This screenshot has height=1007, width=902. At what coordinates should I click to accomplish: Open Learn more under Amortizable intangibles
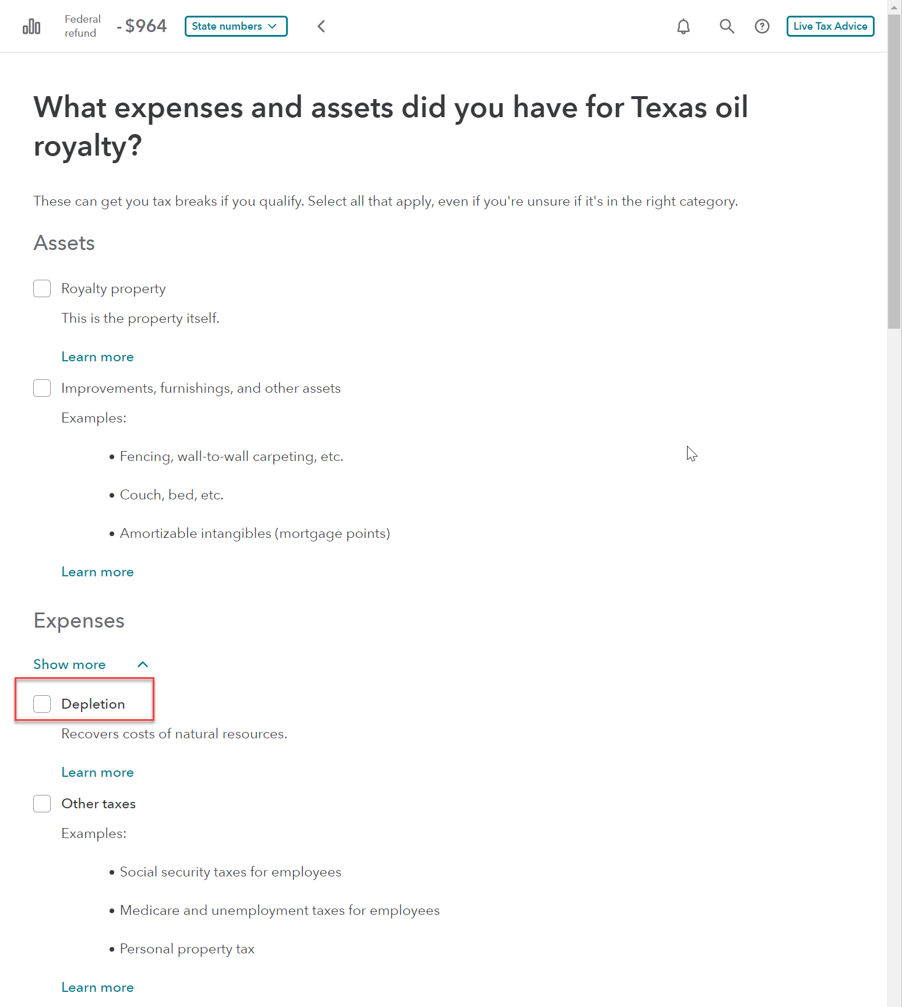tap(97, 572)
